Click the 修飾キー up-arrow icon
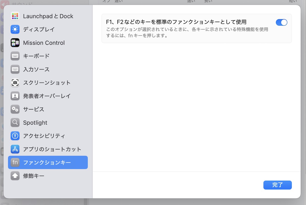 coord(15,176)
